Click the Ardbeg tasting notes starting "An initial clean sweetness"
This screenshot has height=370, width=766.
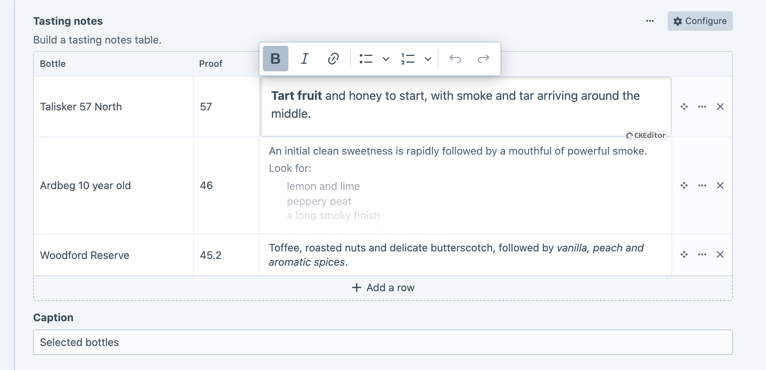pos(458,151)
